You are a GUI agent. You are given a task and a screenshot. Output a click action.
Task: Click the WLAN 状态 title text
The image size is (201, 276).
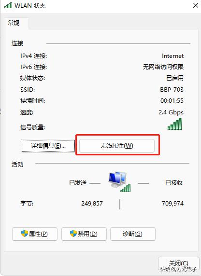[x=30, y=6]
